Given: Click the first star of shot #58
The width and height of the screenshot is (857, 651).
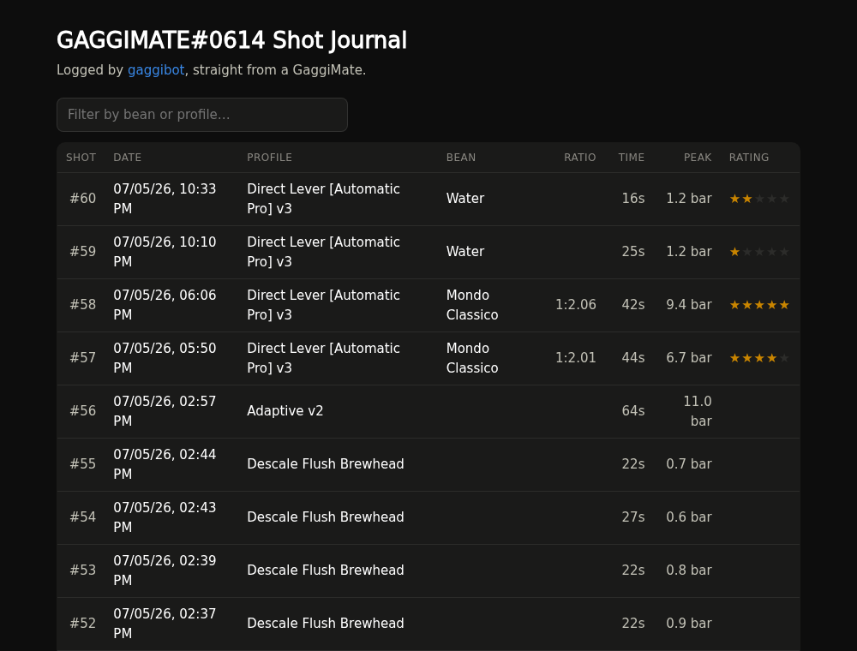Looking at the screenshot, I should (735, 305).
